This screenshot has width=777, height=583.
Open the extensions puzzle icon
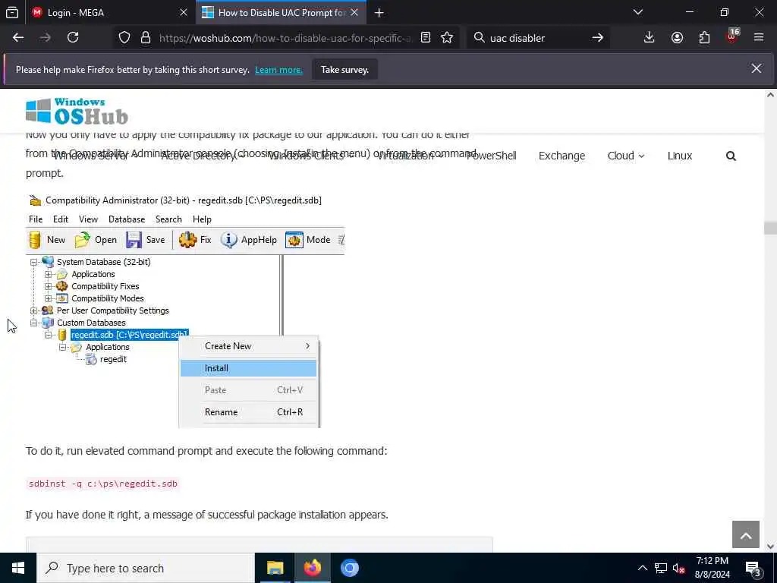click(704, 38)
